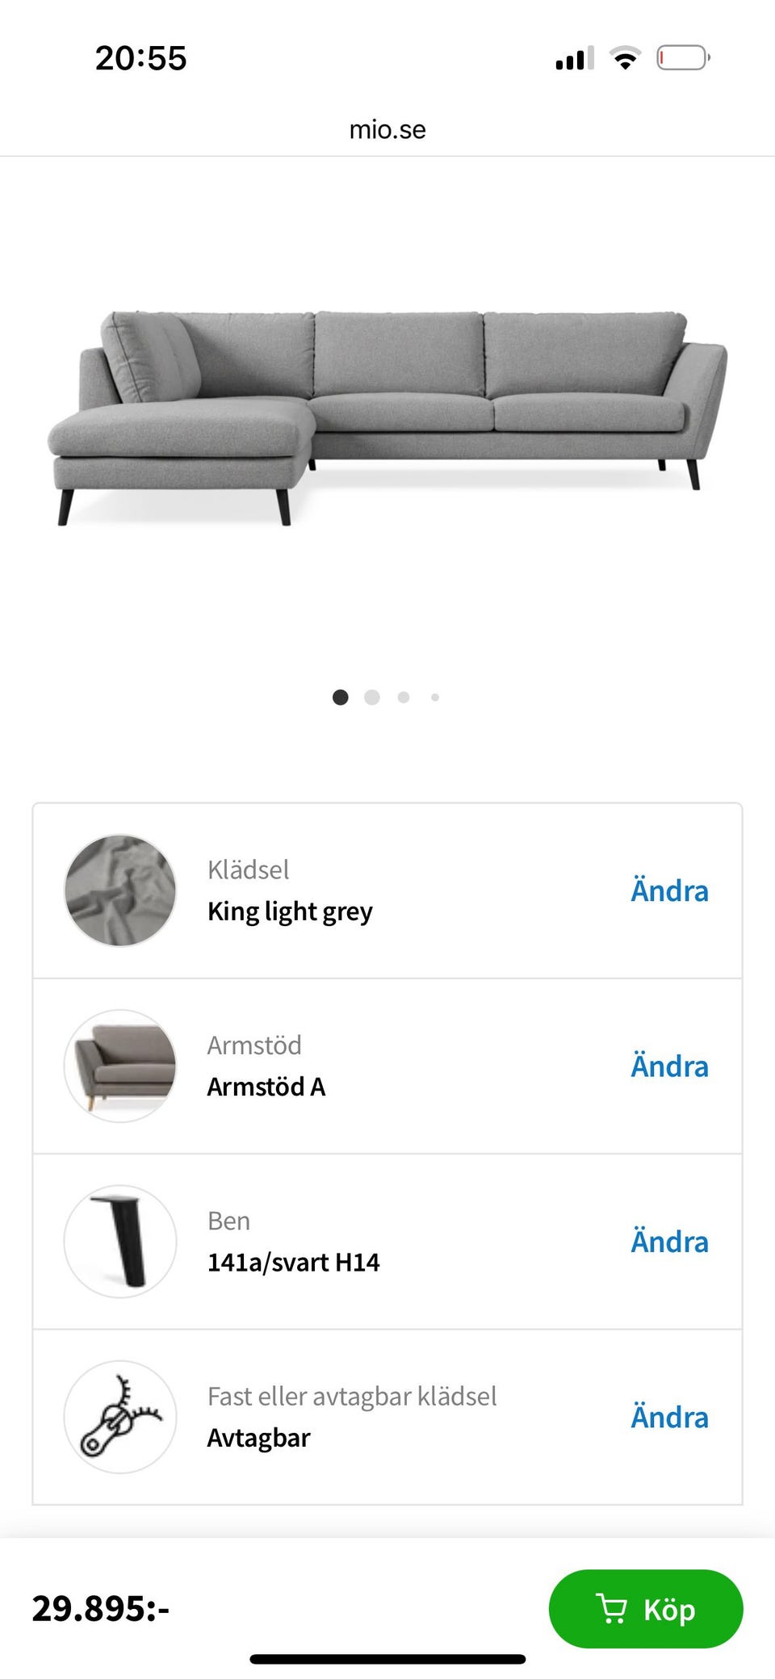This screenshot has width=775, height=1680.
Task: Change fast eller avtagbar klädsel option
Action: 669,1417
